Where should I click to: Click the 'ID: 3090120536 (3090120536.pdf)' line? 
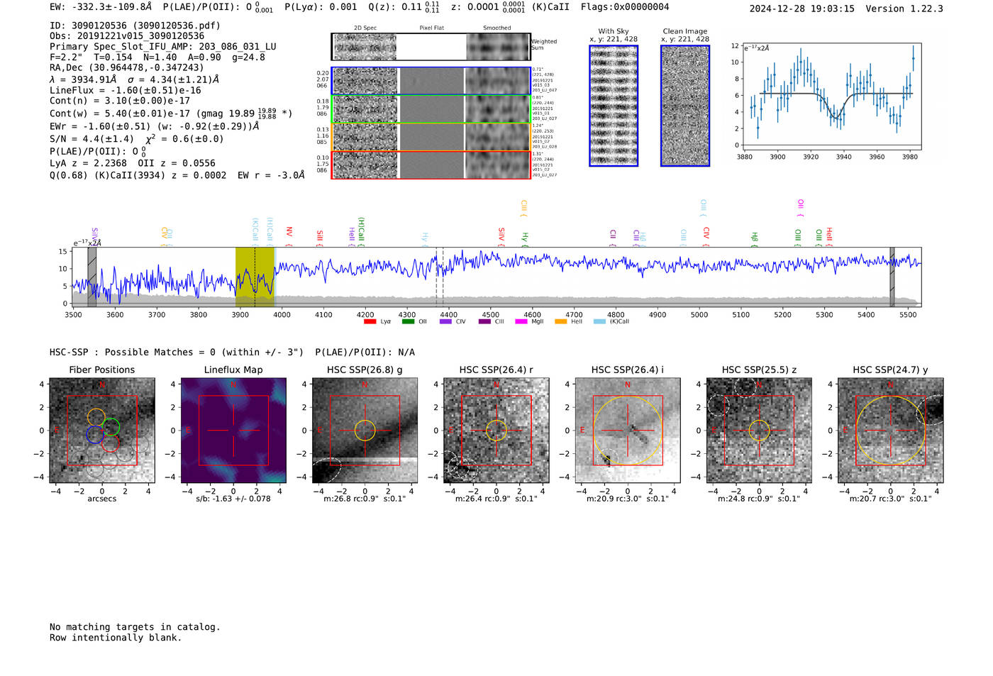click(x=135, y=26)
